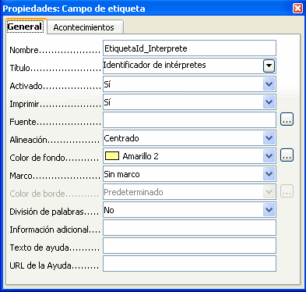Viewport: 306px width, 292px height.
Task: Click the Nombre field with EtiquetaId_Interprete
Action: 189,48
